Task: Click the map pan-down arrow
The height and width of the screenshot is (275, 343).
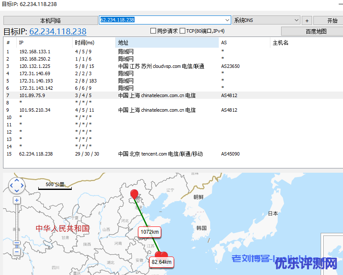Action: coord(17,191)
